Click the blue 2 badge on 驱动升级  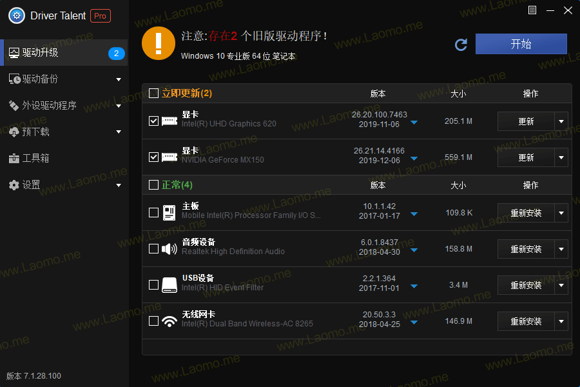[x=116, y=54]
